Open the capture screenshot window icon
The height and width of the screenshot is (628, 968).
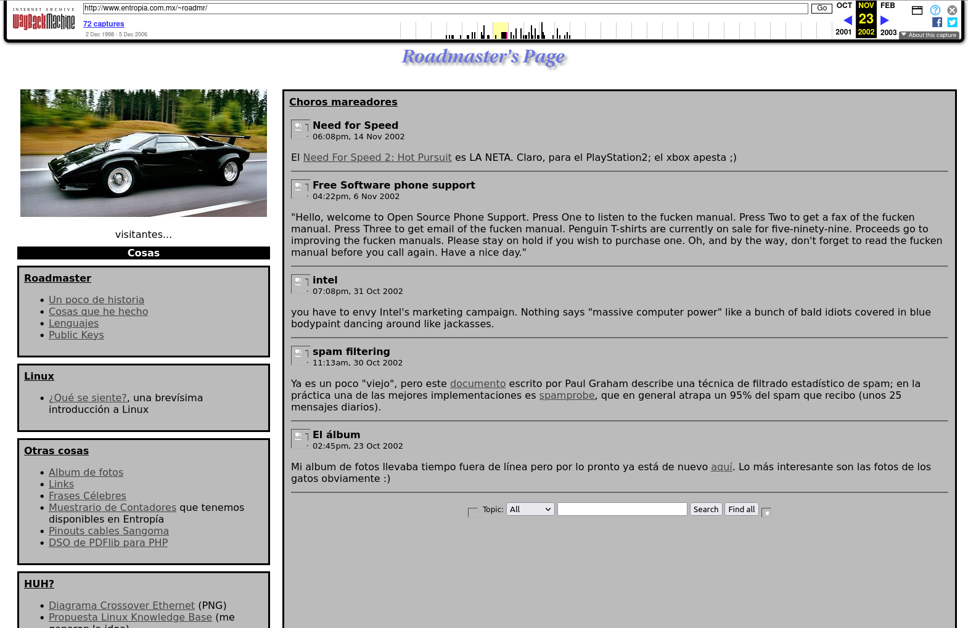coord(917,10)
